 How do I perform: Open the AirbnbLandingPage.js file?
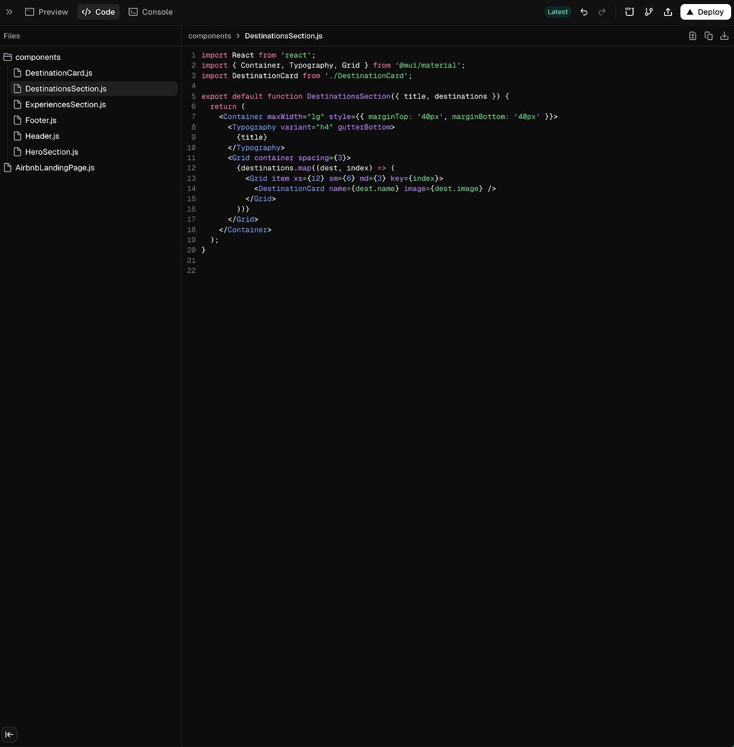point(54,168)
